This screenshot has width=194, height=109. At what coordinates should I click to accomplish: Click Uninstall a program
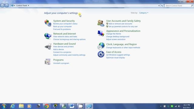pos(61,63)
